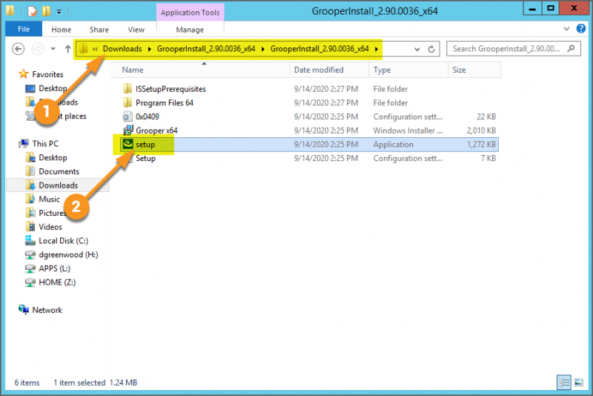This screenshot has height=396, width=593.
Task: Select the Setup configuration settings file
Action: coord(145,159)
